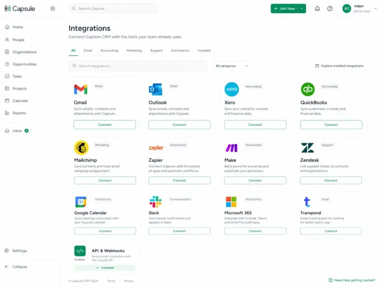Expand the All categories dropdown

click(232, 66)
